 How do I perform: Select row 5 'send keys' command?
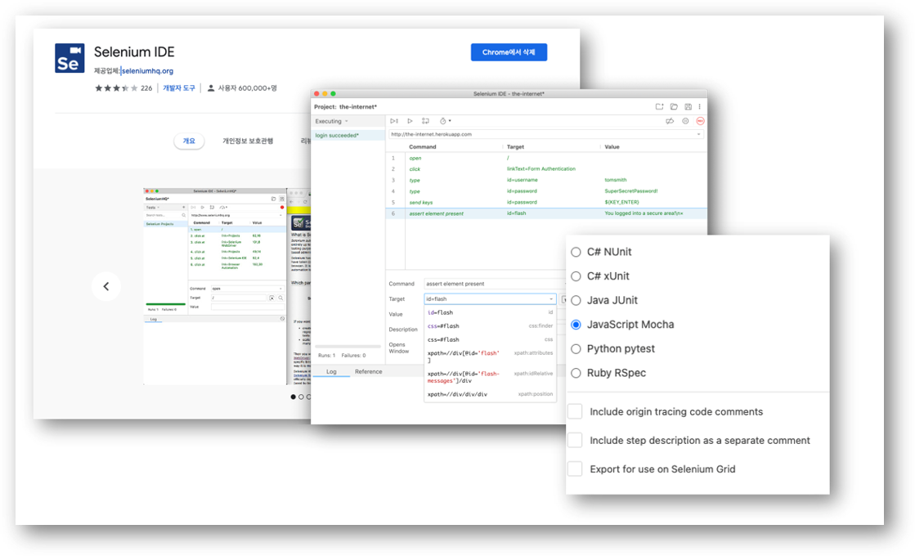tap(421, 203)
